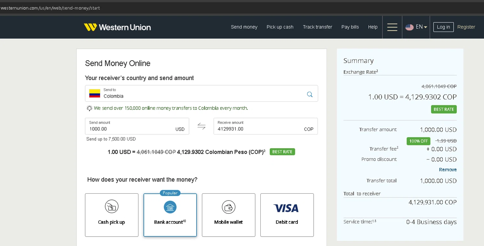Click the Summary heading

(x=358, y=61)
